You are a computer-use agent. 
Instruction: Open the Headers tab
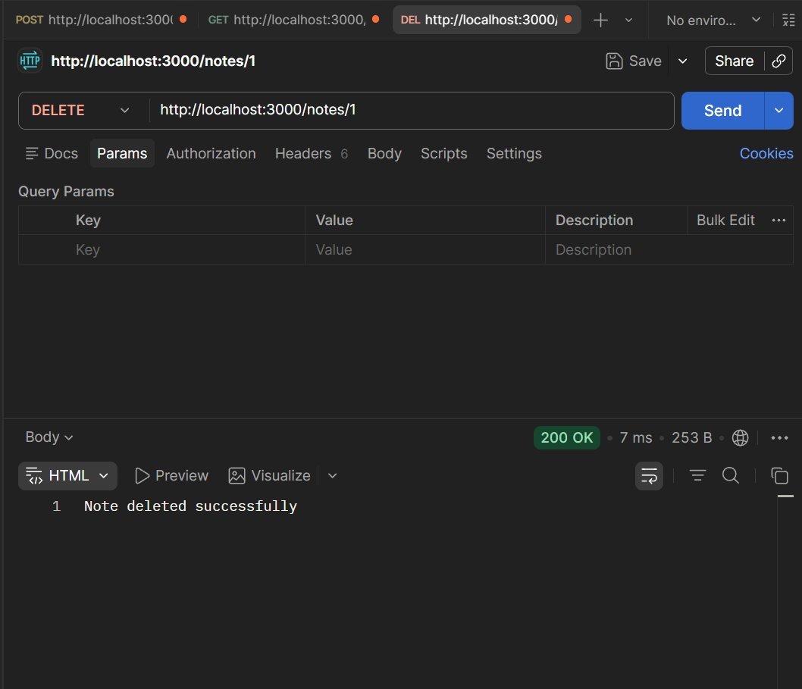tap(311, 153)
